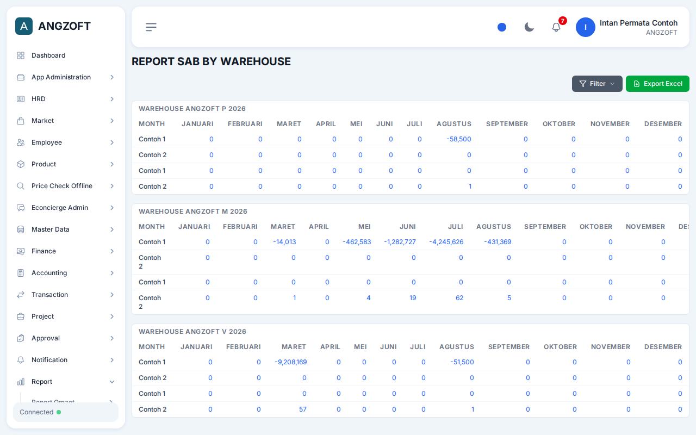Click the Market bag icon

21,121
